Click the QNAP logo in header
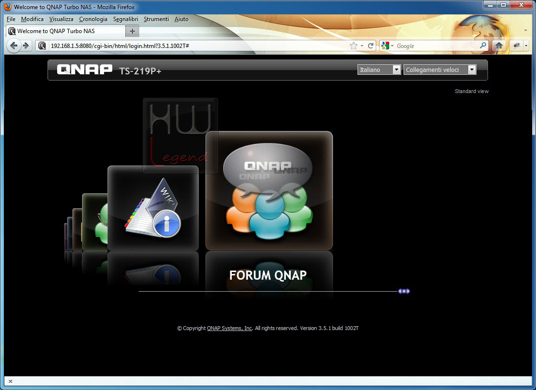536x390 pixels. point(84,70)
